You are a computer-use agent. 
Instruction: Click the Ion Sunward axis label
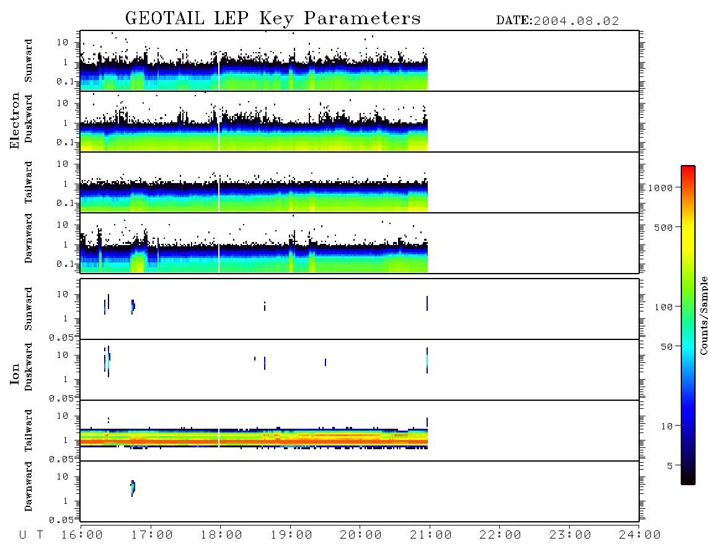(29, 309)
